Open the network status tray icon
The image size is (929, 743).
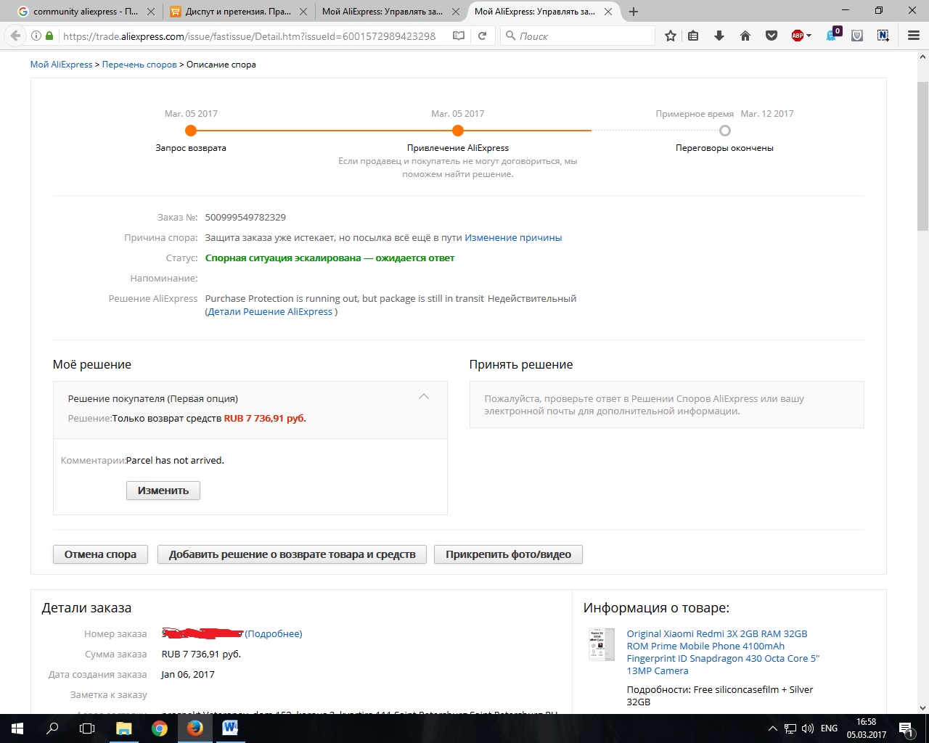[790, 728]
